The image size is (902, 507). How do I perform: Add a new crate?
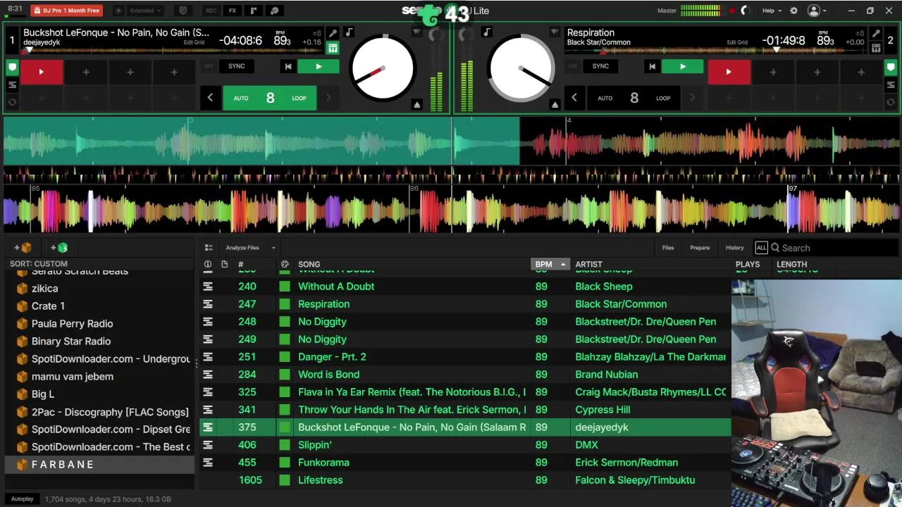click(x=23, y=248)
